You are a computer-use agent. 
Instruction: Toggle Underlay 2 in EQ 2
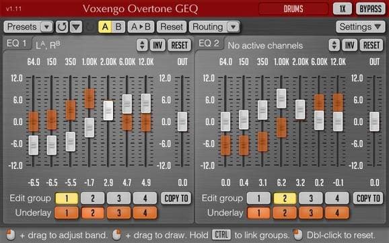(285, 213)
